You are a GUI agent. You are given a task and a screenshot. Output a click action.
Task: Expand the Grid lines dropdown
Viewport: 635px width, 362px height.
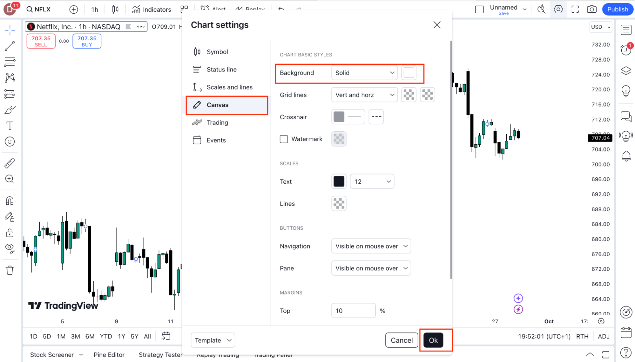(x=364, y=95)
